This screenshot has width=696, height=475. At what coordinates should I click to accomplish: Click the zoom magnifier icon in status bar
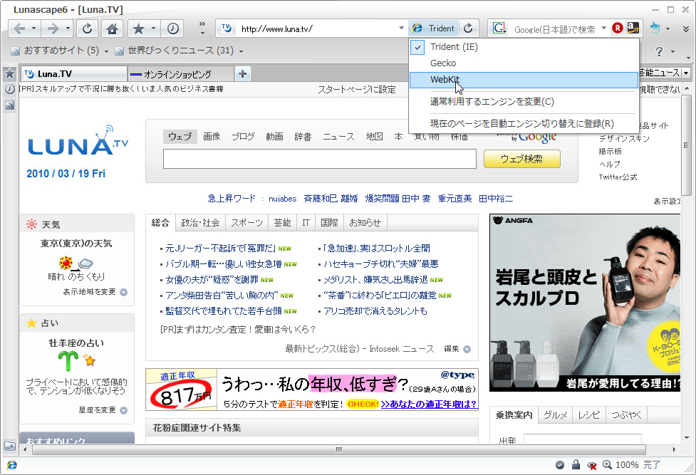coord(607,465)
